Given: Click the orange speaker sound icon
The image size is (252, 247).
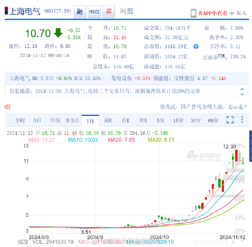Looking at the screenshot, I should tap(8, 107).
